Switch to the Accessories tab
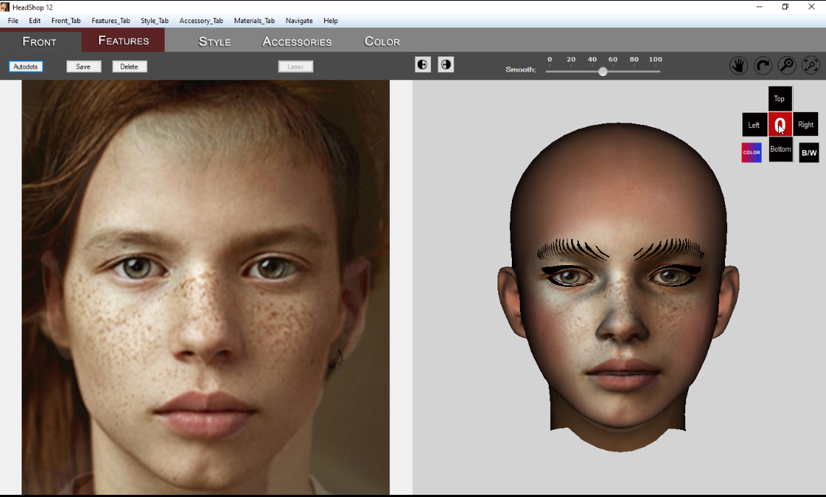 click(297, 42)
